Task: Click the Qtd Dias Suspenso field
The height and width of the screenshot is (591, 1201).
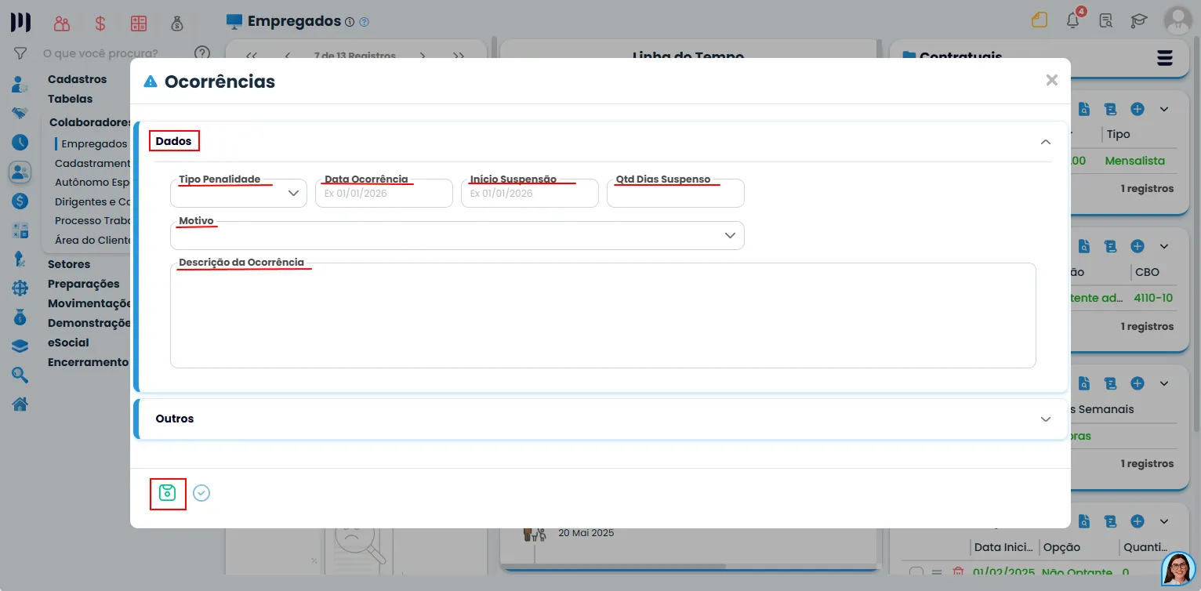Action: coord(676,193)
